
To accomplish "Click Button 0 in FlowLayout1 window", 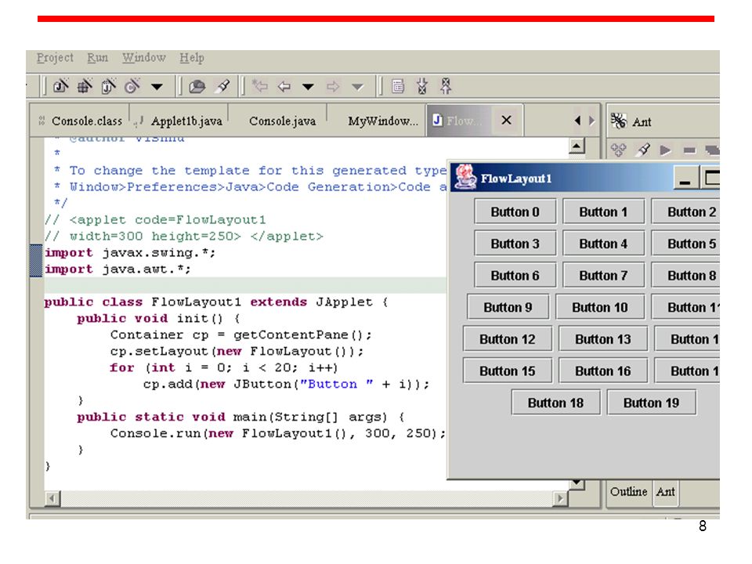I will [x=515, y=212].
